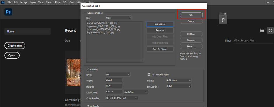Switch recent files to list view
The image size is (274, 107).
262,31
